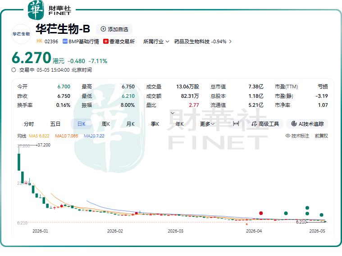Click the 华芢生物 round company logo
This screenshot has width=342, height=256.
tap(21, 34)
